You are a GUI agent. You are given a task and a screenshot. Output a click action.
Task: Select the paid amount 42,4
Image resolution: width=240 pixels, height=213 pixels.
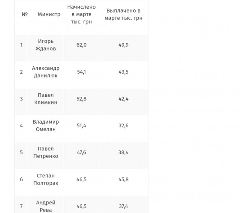(x=123, y=99)
